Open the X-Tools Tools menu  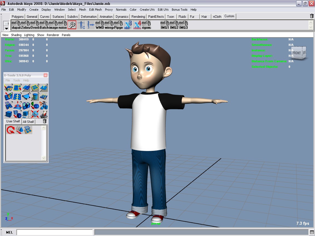pos(17,80)
